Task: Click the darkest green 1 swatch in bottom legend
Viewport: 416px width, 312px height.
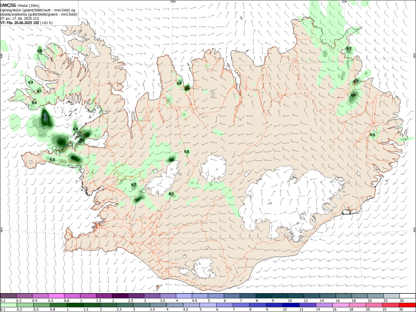Action: pyautogui.click(x=75, y=305)
